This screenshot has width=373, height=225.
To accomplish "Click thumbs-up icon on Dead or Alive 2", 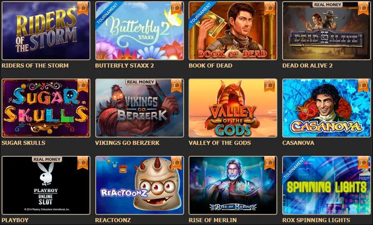I will point(363,9).
